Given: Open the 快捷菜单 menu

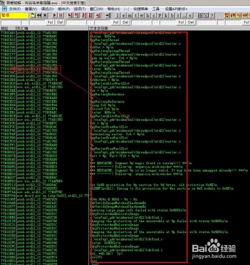Looking at the screenshot, I should point(140,9).
